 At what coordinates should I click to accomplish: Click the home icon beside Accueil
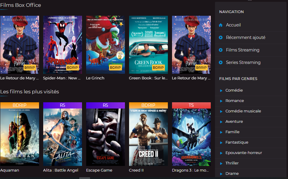coord(221,25)
